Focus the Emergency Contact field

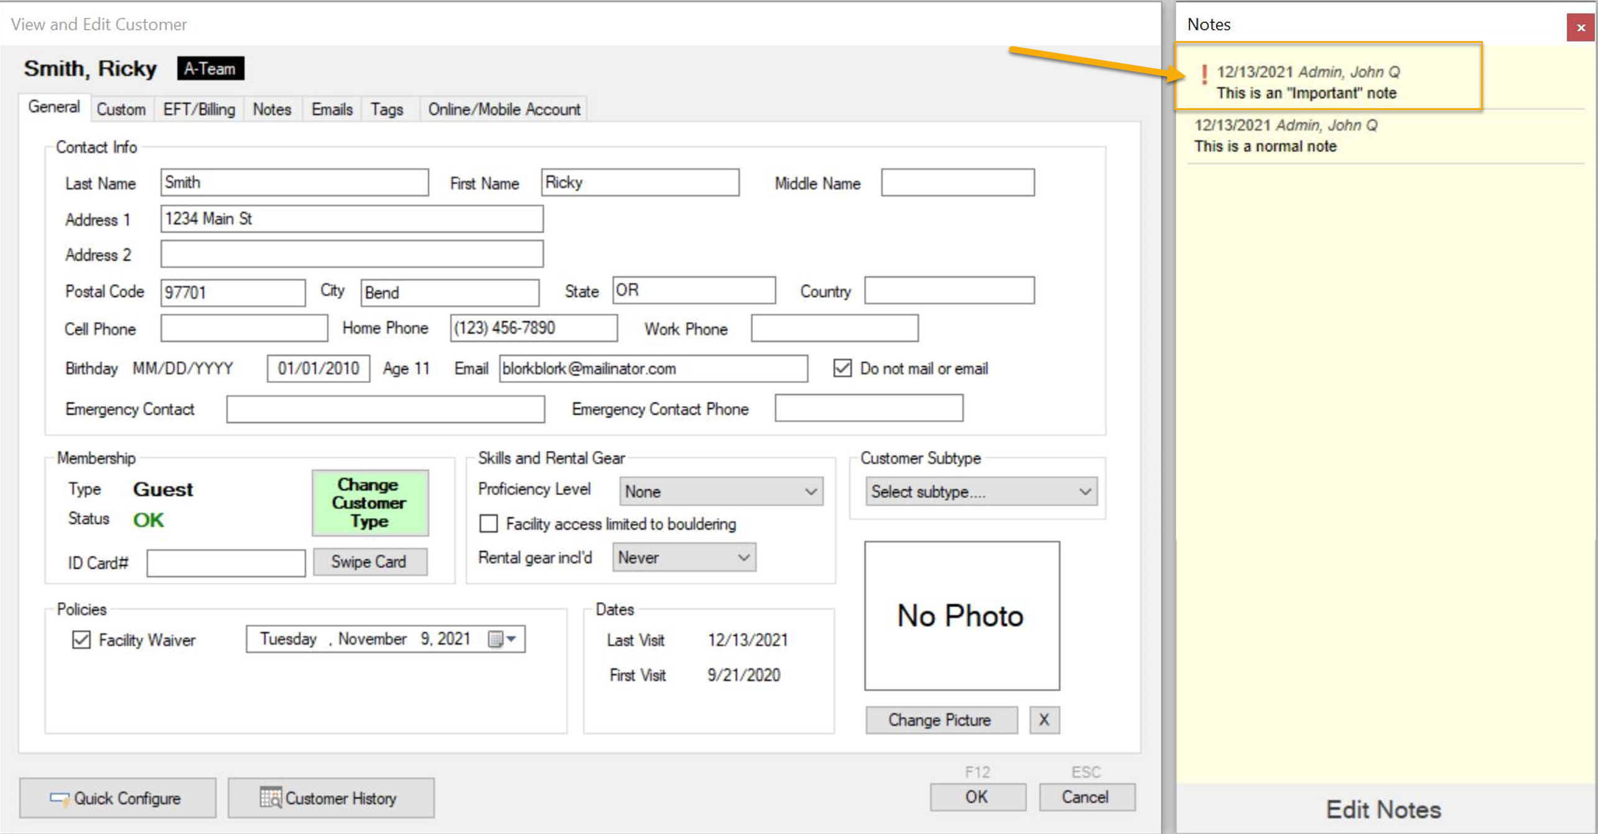pos(385,409)
